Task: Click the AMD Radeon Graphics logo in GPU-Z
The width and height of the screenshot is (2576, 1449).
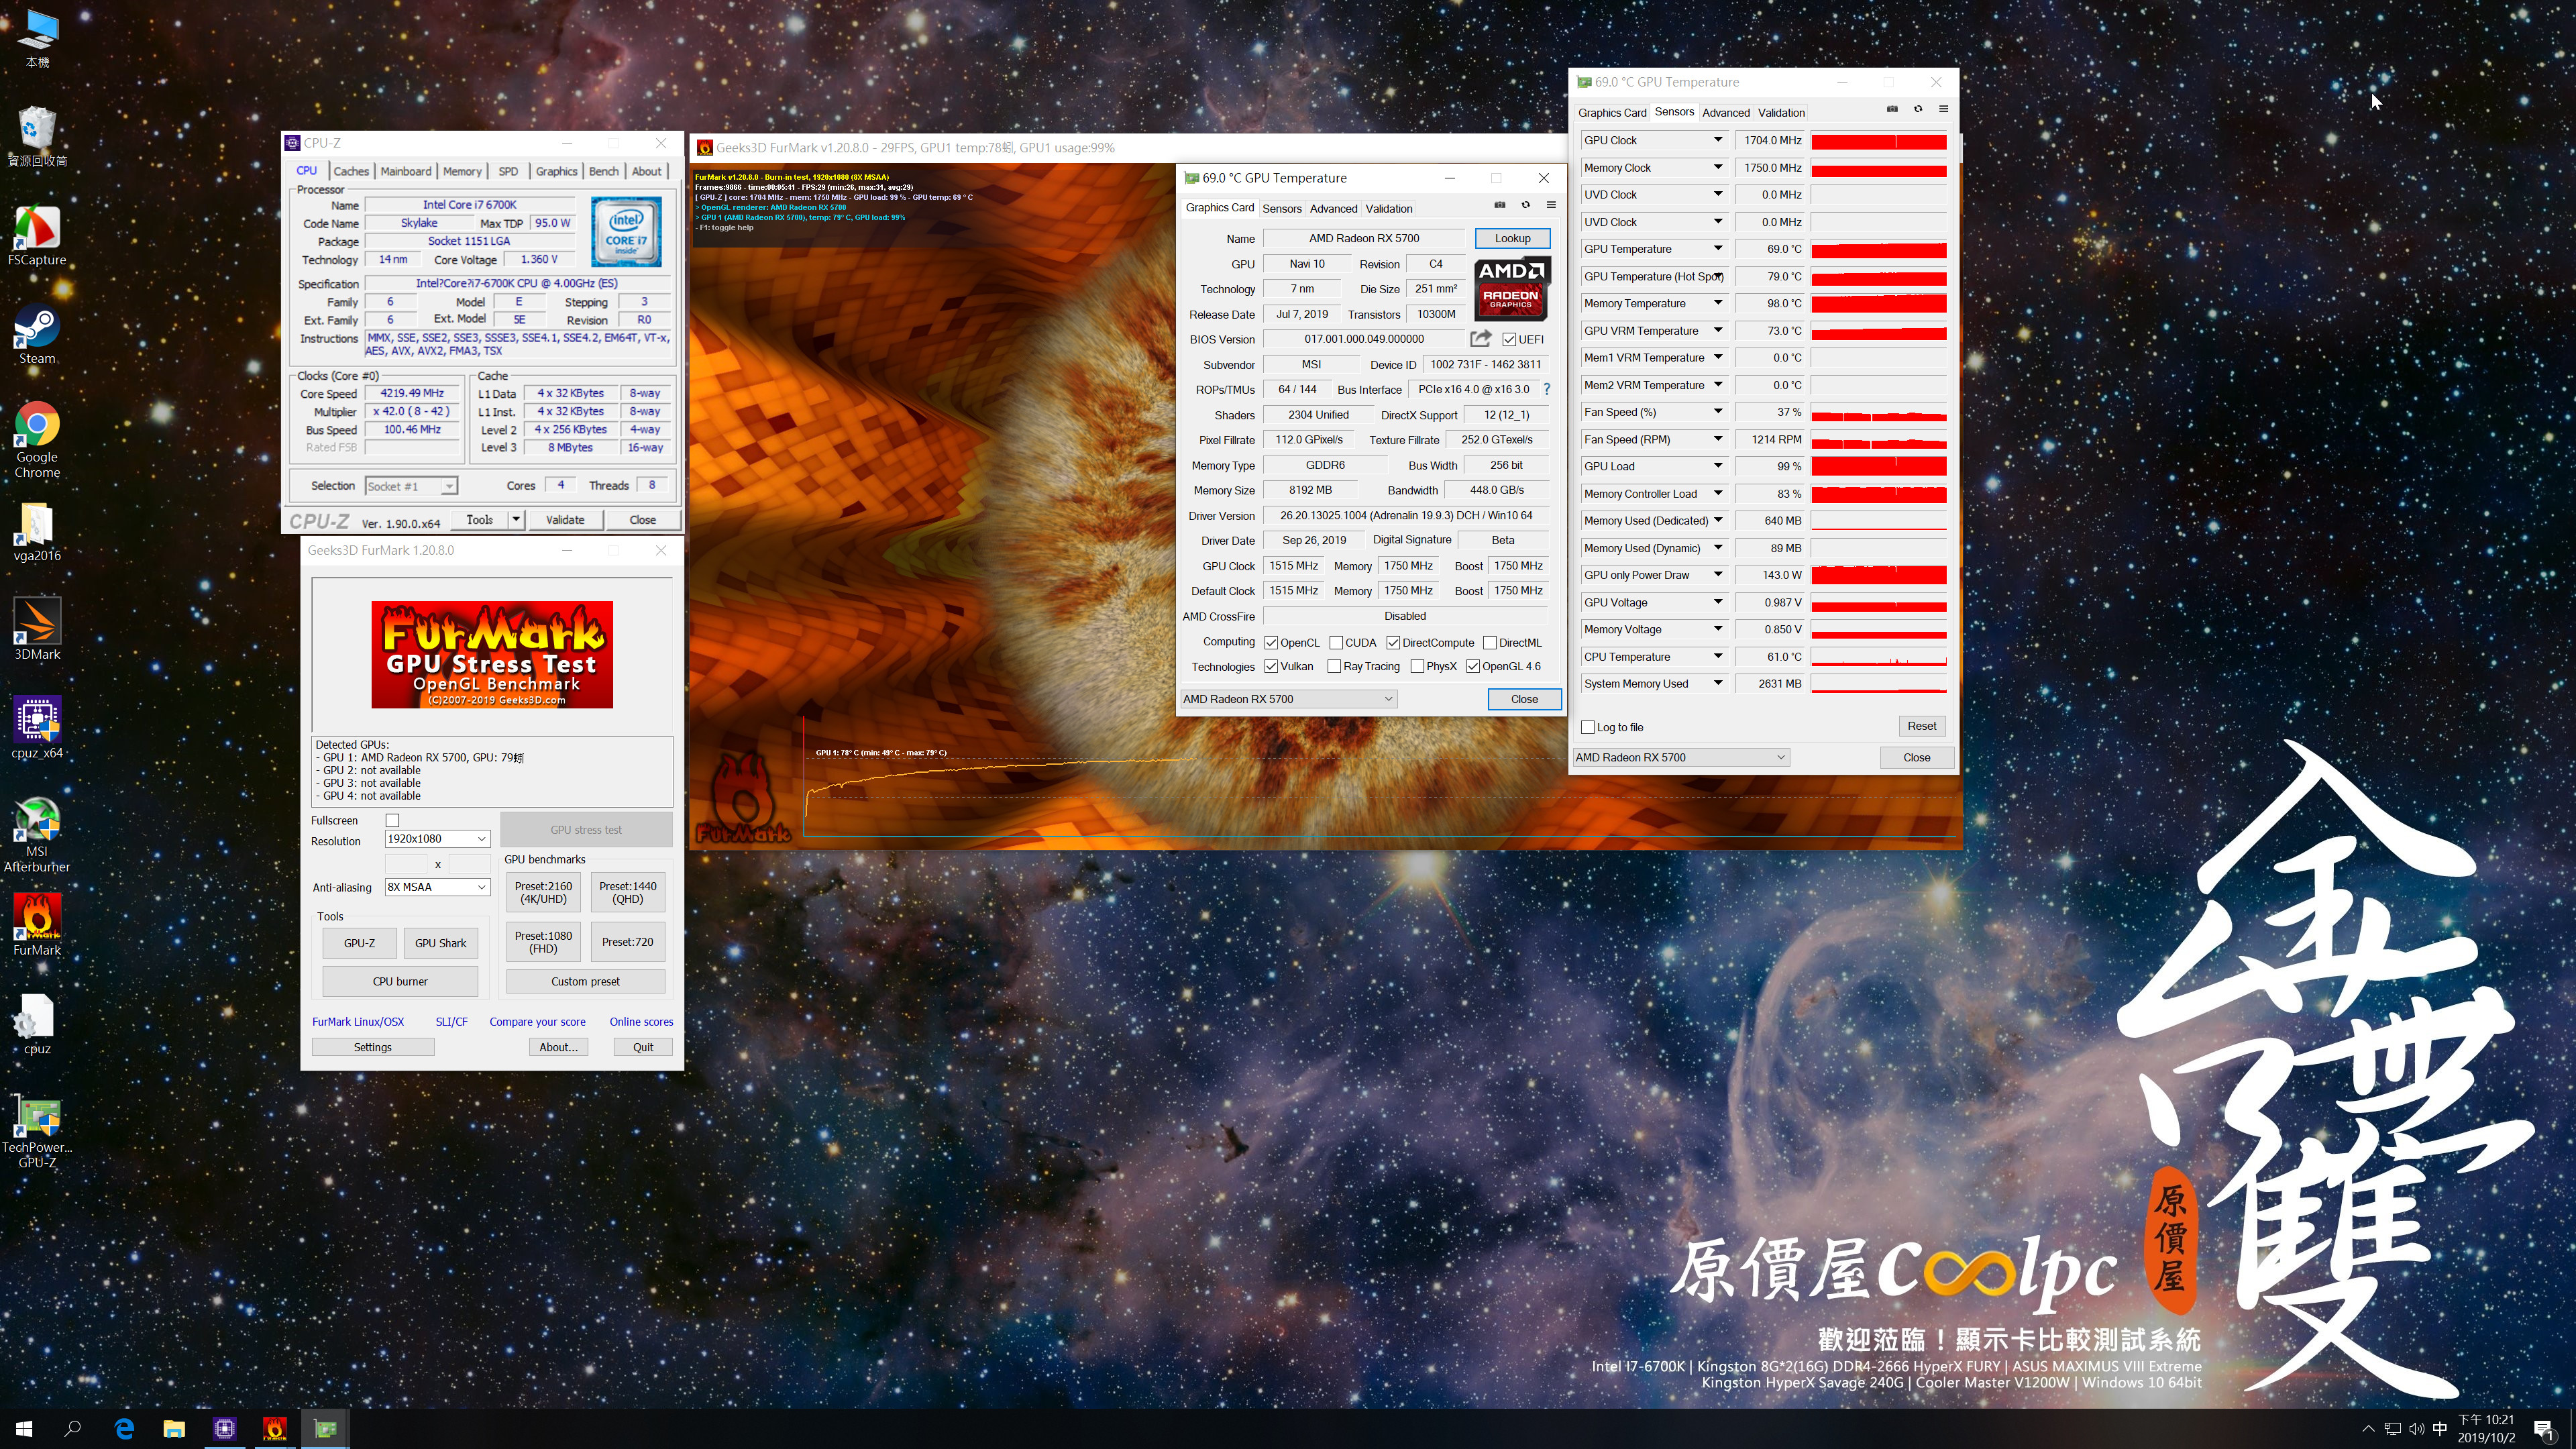Action: (1512, 288)
